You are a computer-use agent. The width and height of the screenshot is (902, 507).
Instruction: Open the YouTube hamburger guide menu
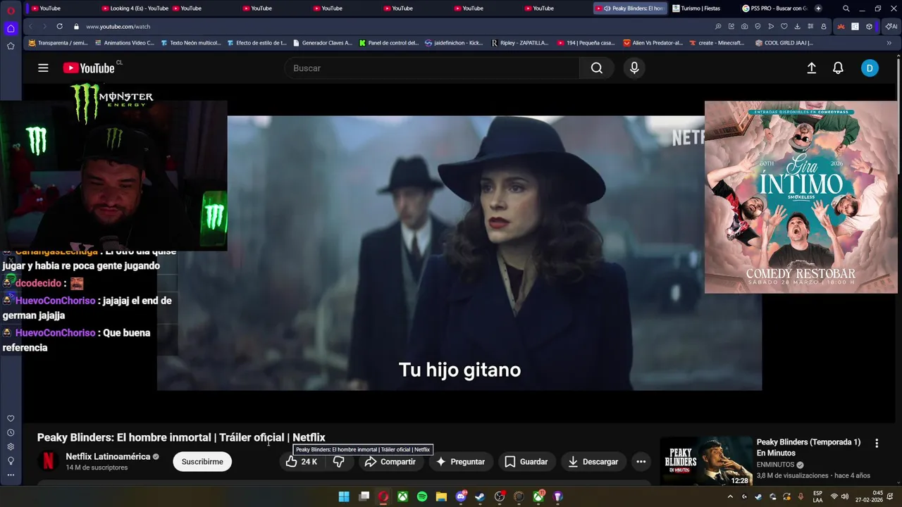[43, 68]
